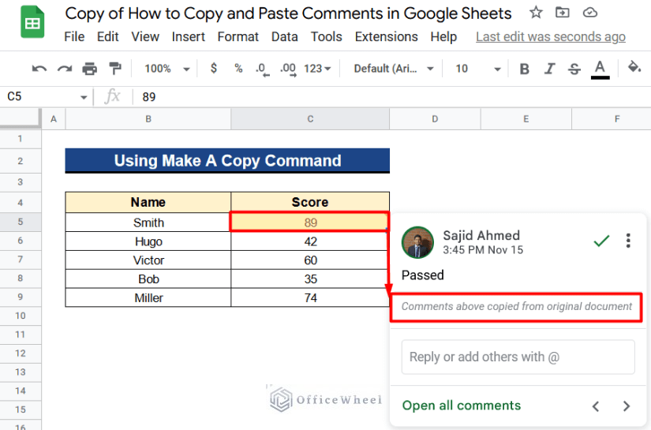Image resolution: width=651 pixels, height=430 pixels.
Task: Open text color picker
Action: (600, 69)
